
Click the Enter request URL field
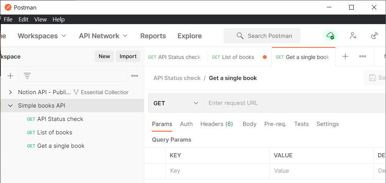pyautogui.click(x=295, y=103)
